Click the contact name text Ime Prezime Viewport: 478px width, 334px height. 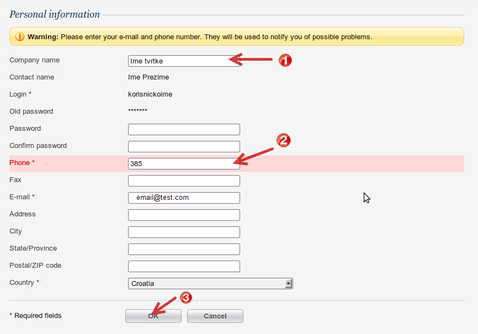(148, 77)
